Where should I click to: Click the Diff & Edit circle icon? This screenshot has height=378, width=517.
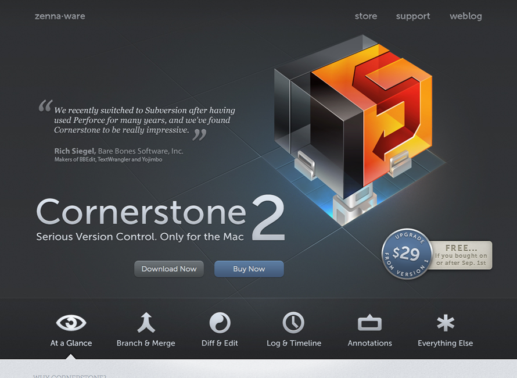coord(220,323)
